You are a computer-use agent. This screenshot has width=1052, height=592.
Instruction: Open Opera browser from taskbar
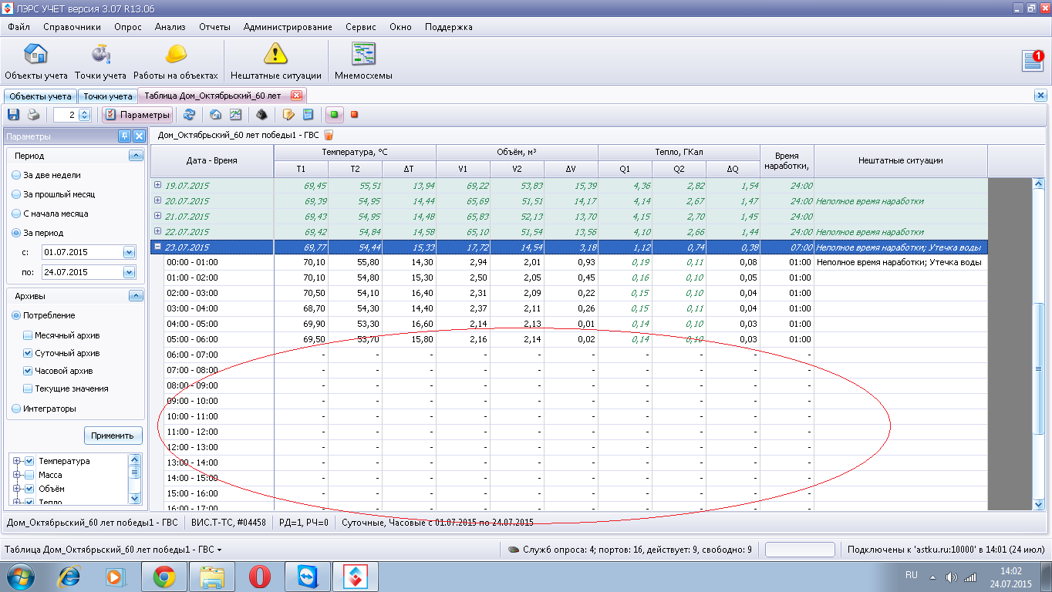(x=259, y=576)
